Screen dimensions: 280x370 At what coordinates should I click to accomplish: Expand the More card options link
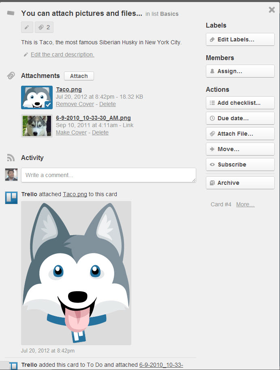[245, 204]
